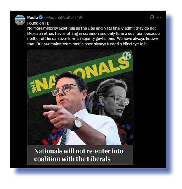Enlarge the attached Nationals image
Image resolution: width=182 pixels, height=189 pixels.
[80, 107]
